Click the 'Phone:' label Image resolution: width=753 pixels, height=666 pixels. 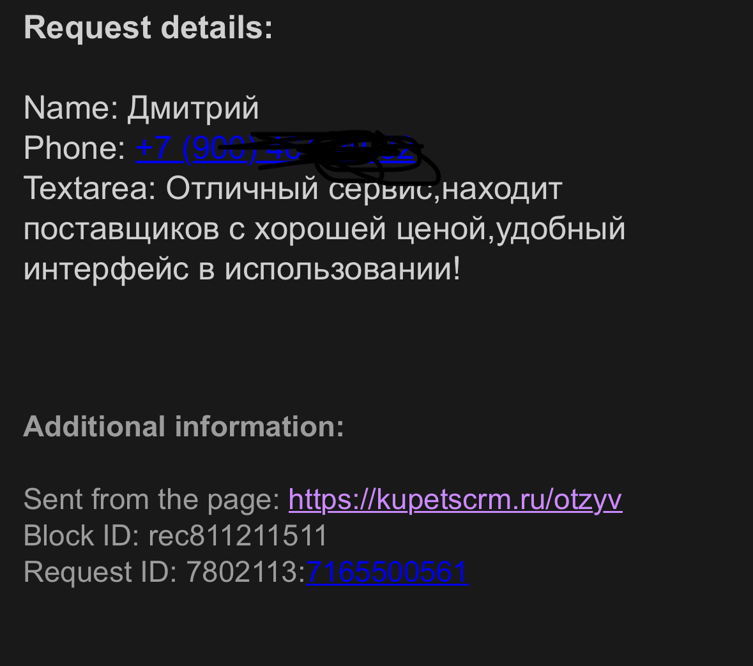coord(75,148)
